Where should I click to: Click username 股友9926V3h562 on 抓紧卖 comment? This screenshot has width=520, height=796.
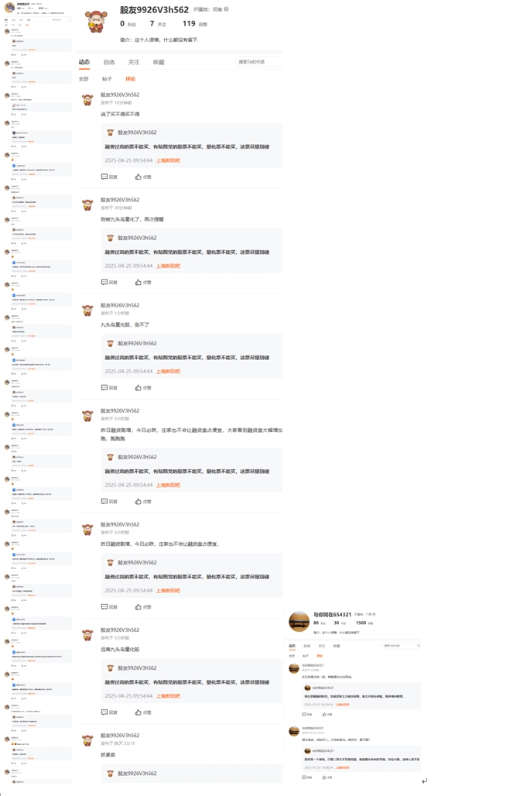coord(120,735)
